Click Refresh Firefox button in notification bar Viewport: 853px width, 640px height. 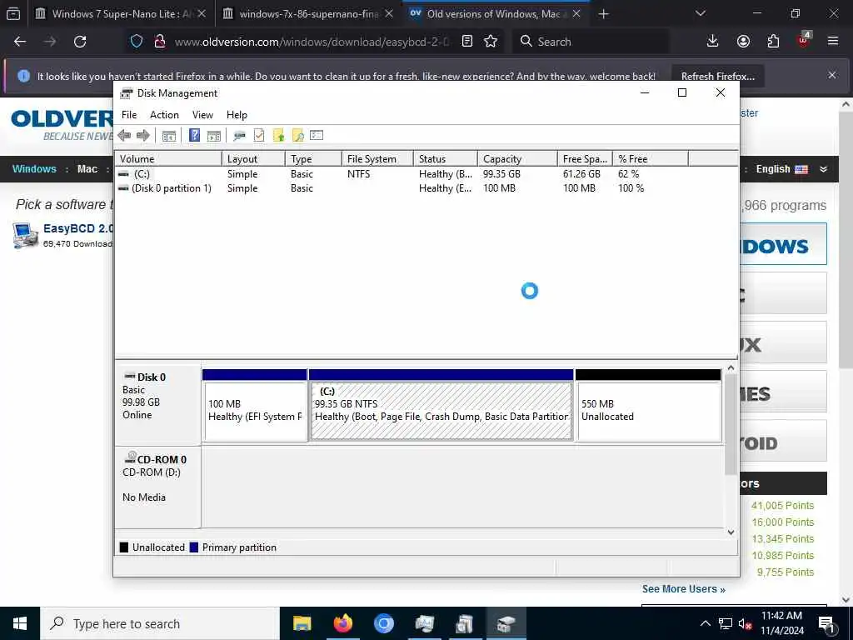717,76
